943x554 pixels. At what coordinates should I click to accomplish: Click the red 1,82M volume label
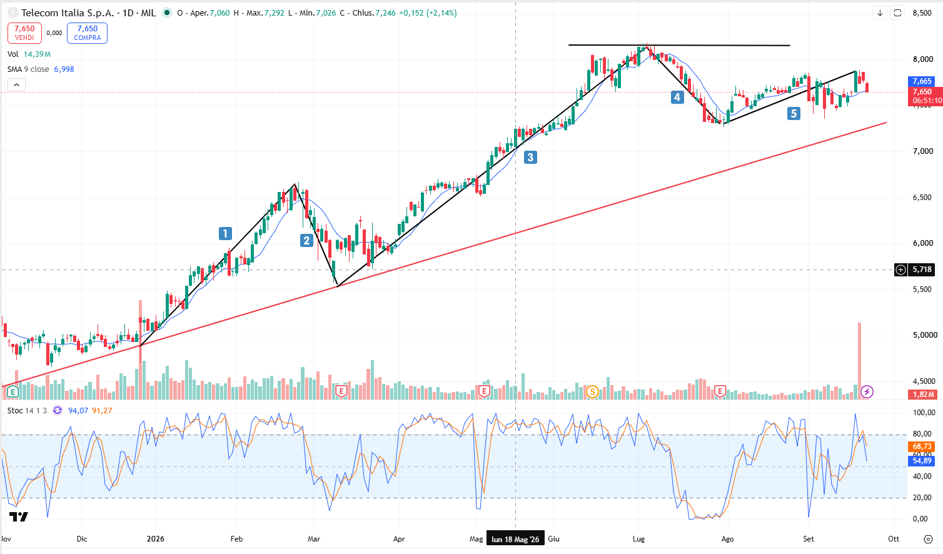(924, 395)
